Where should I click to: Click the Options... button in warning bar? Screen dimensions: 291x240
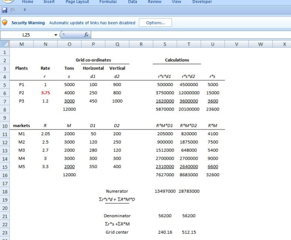155,23
